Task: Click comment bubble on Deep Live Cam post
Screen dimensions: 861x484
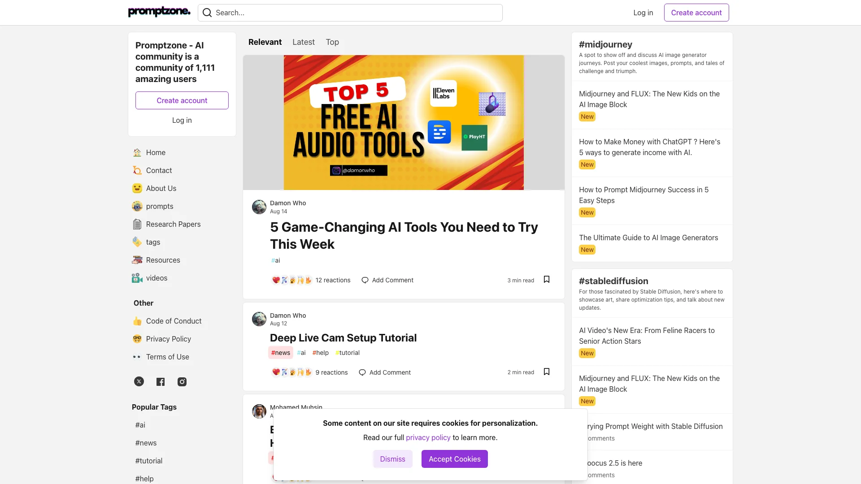Action: (362, 372)
